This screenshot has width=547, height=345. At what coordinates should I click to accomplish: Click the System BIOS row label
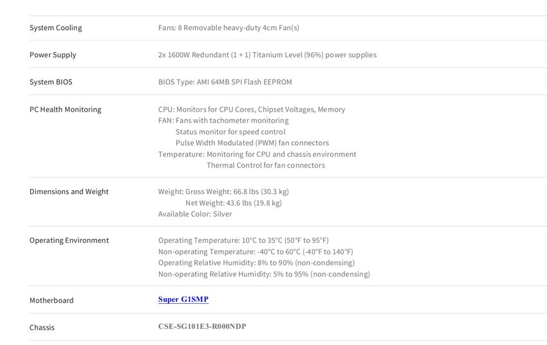click(x=51, y=82)
